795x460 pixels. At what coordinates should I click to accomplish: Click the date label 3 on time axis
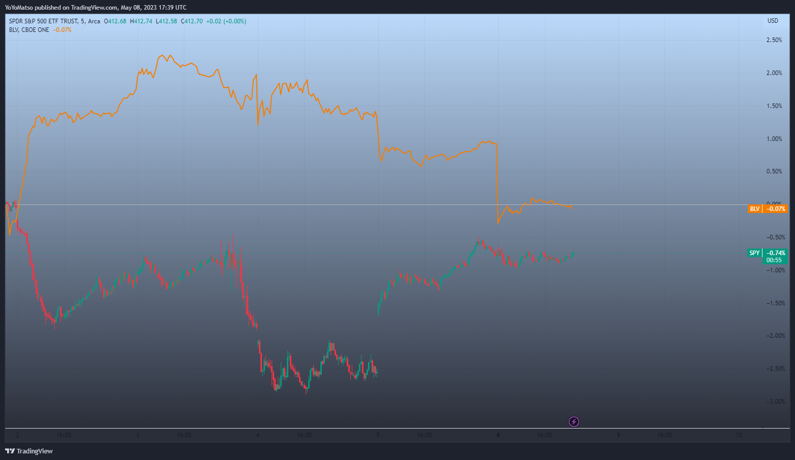click(138, 435)
